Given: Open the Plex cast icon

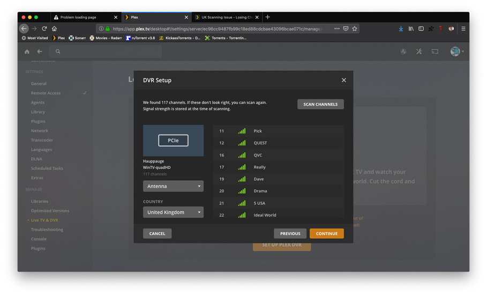Looking at the screenshot, I should pyautogui.click(x=435, y=51).
